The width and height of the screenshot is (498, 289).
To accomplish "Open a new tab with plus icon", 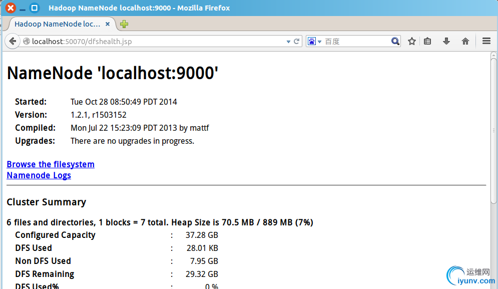I will coord(124,24).
